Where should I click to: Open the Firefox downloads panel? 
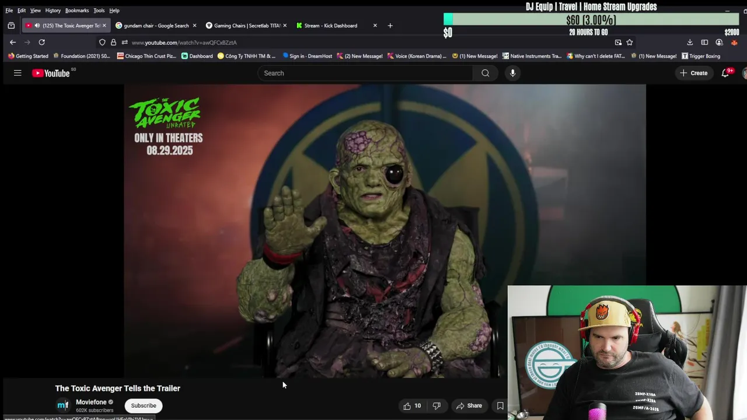(690, 42)
